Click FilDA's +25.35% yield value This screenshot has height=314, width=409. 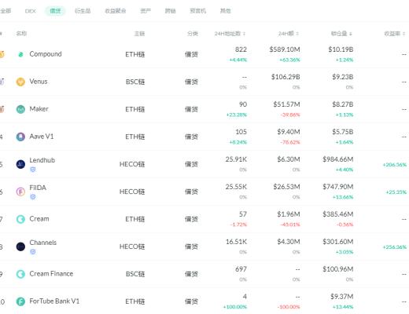(x=396, y=192)
